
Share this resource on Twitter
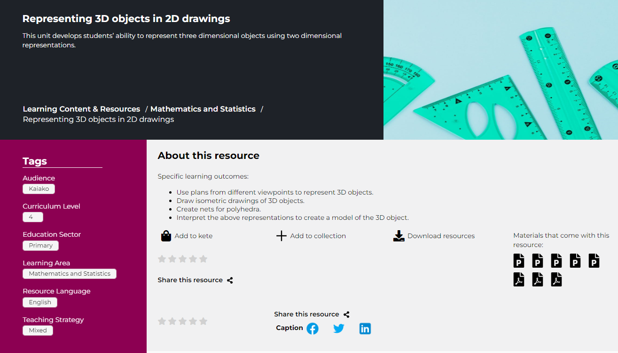[339, 329]
